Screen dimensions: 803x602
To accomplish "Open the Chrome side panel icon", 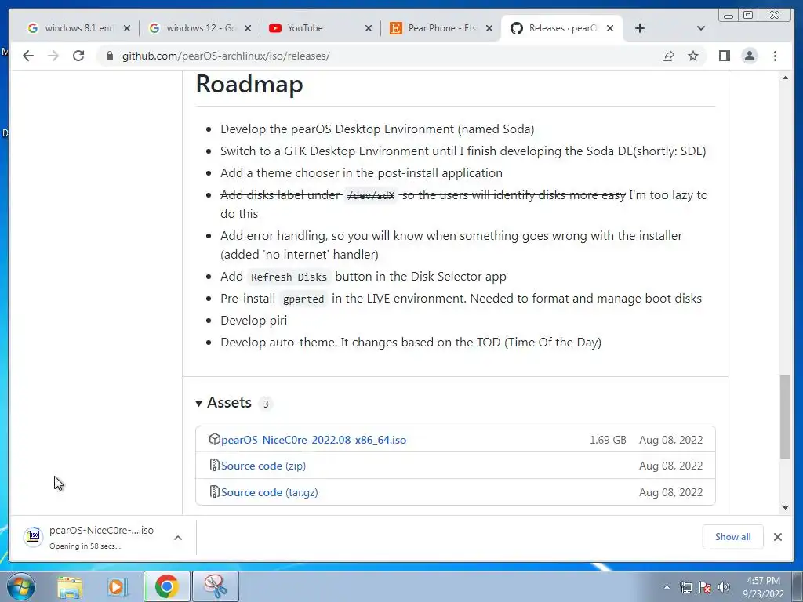I will click(724, 56).
